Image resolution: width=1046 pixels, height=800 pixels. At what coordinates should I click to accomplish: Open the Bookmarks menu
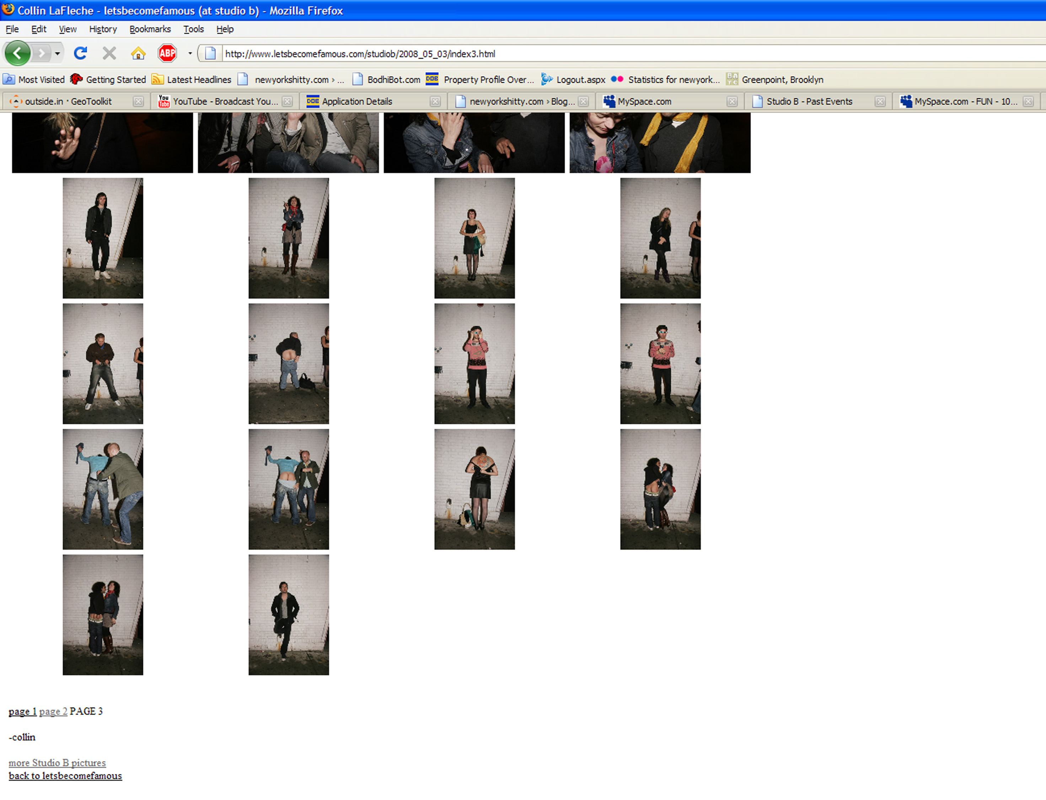pos(150,29)
